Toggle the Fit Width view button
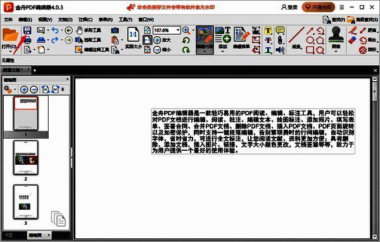This screenshot has width=380, height=242. tap(148, 40)
